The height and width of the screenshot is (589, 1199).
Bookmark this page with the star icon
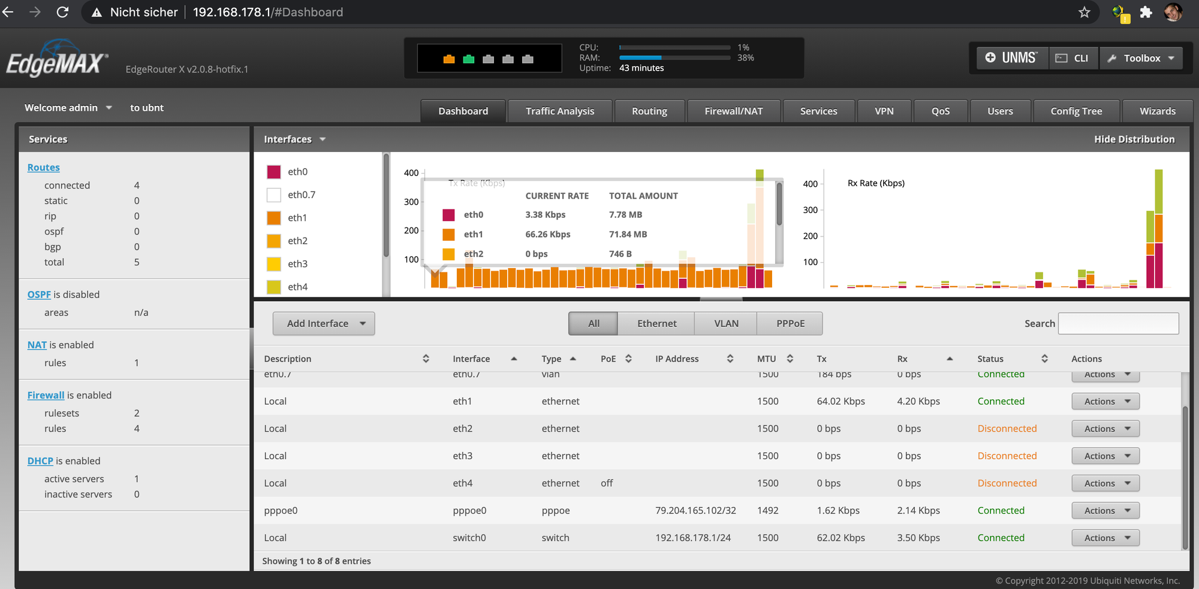click(1084, 12)
